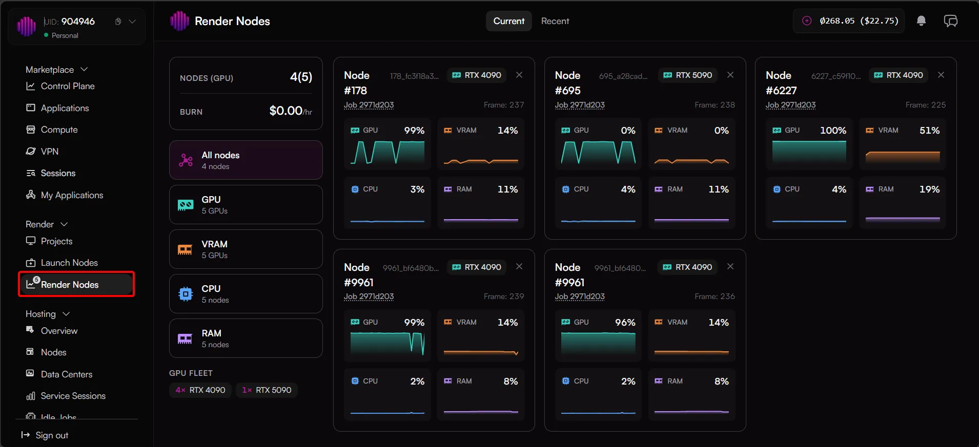Click the copy UID icon
Viewport: 979px width, 447px height.
point(118,22)
